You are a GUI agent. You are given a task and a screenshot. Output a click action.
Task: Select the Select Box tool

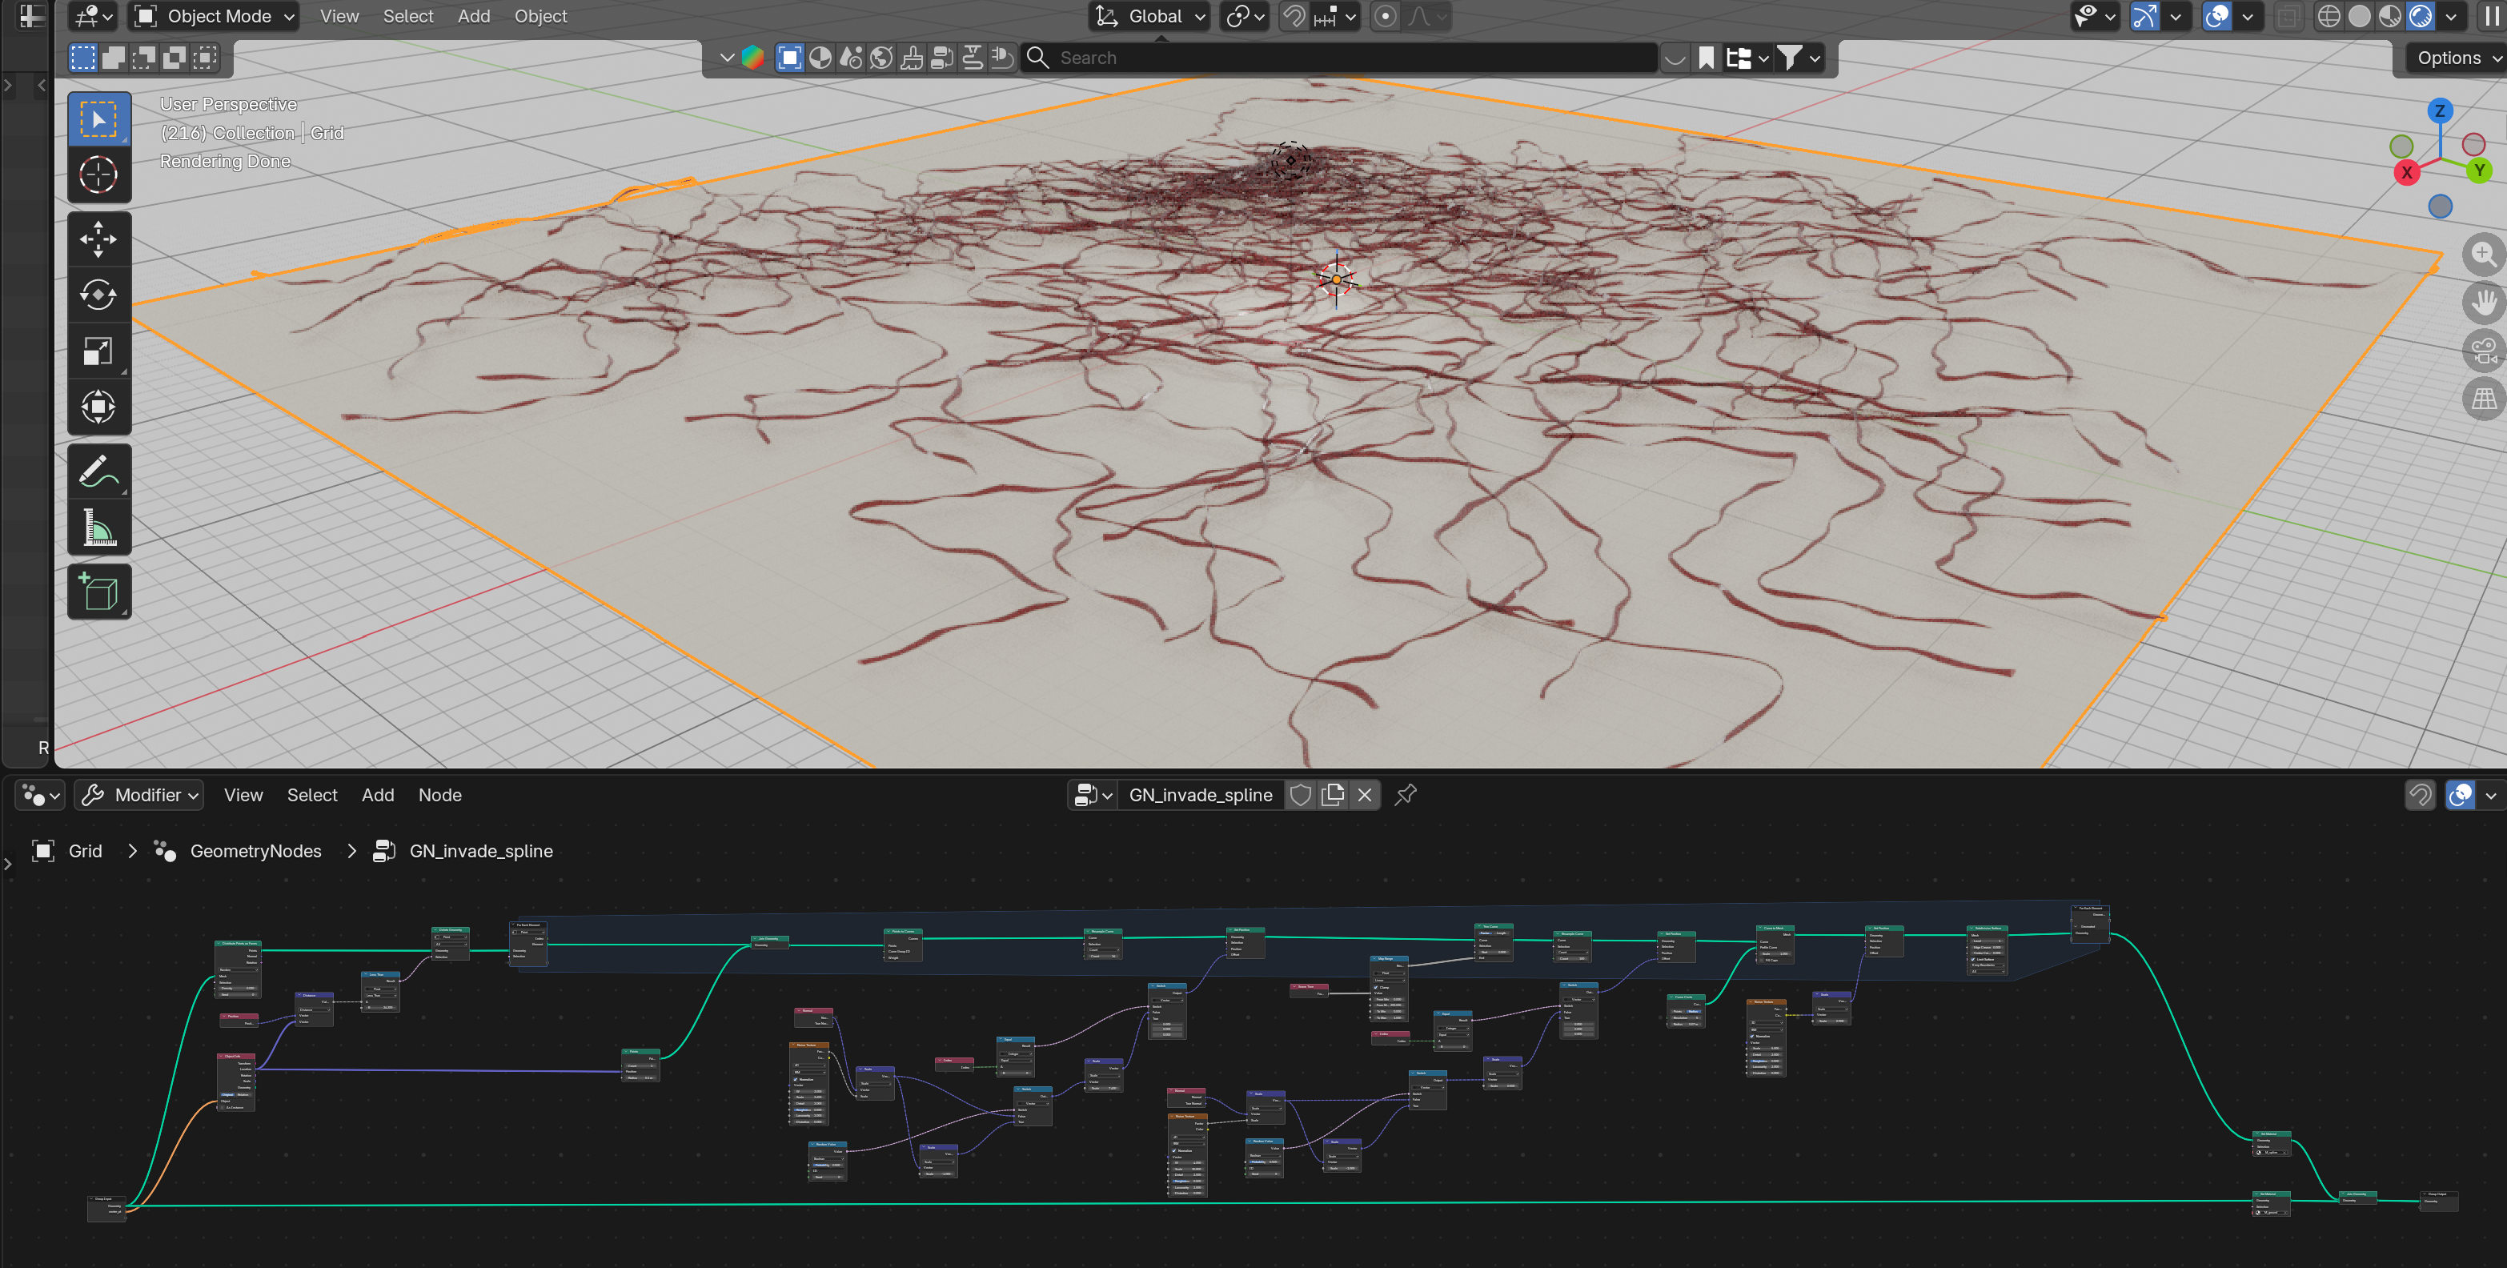(98, 120)
